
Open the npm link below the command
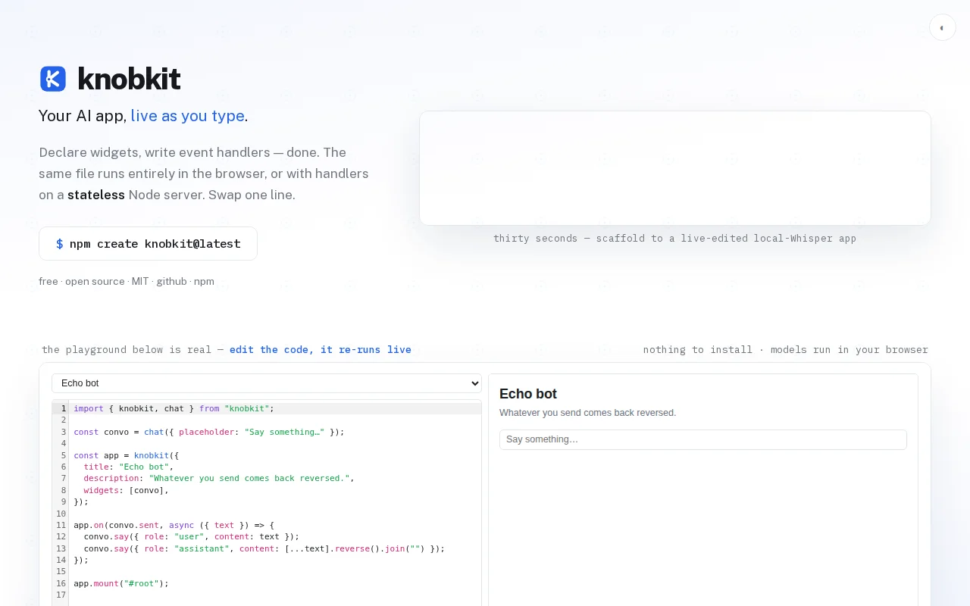pos(204,282)
